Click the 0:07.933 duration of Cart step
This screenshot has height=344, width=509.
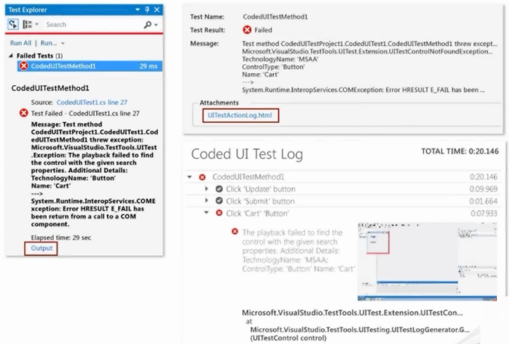(483, 214)
